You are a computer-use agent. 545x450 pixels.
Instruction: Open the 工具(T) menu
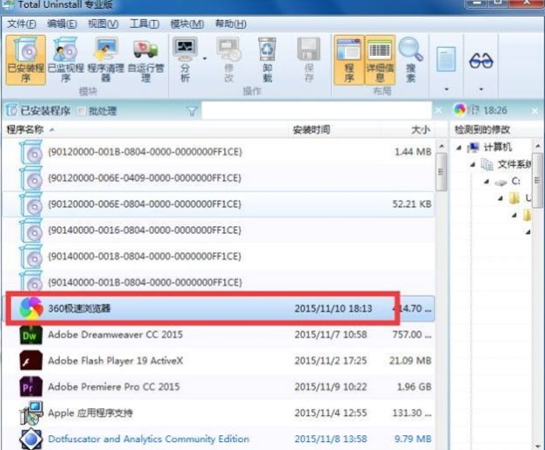pyautogui.click(x=144, y=23)
